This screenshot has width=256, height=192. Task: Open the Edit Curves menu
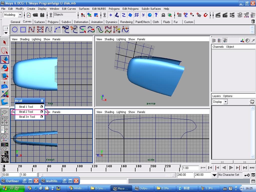tap(69, 9)
